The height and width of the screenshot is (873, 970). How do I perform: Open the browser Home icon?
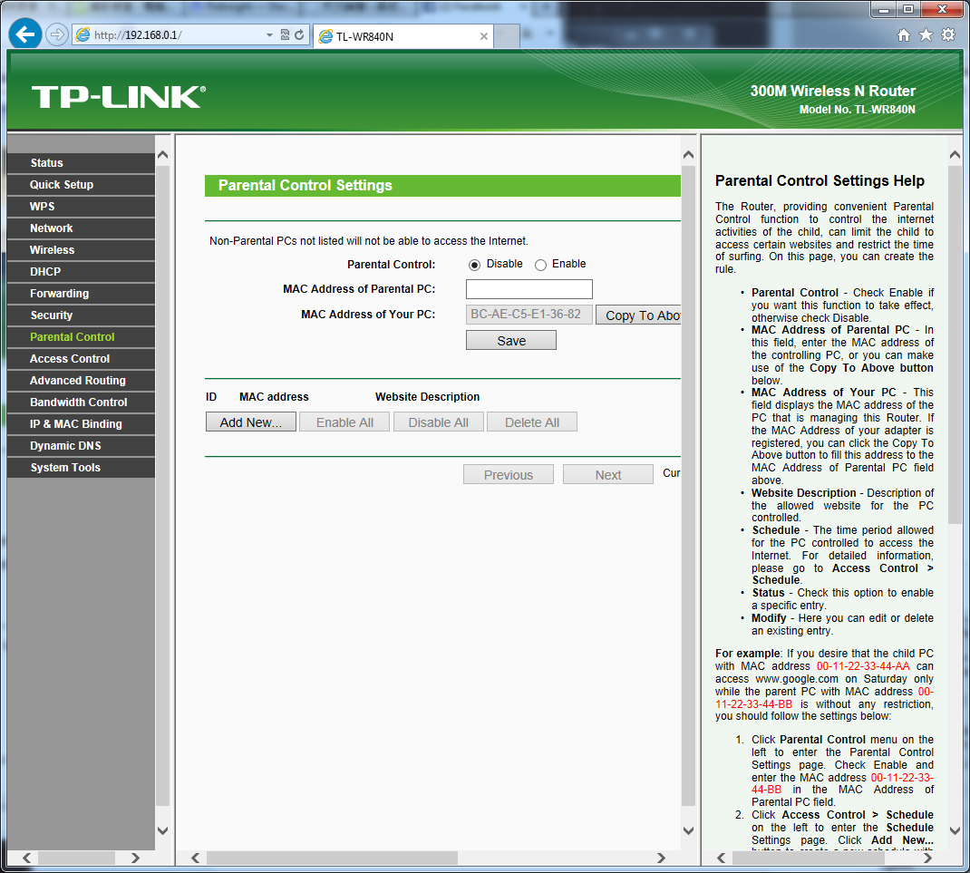(903, 35)
